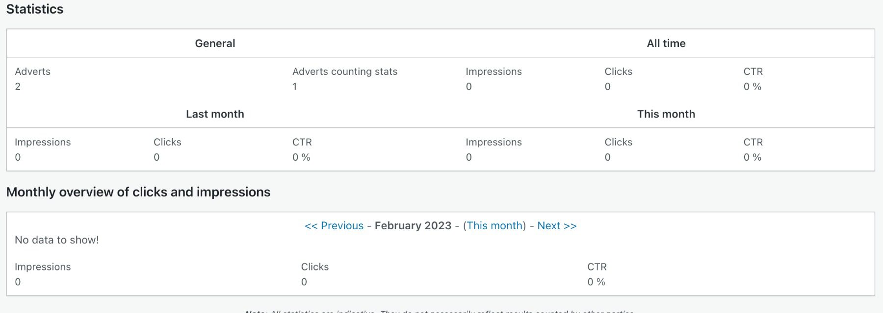This screenshot has width=883, height=313.
Task: Click the This month section header
Action: click(666, 114)
